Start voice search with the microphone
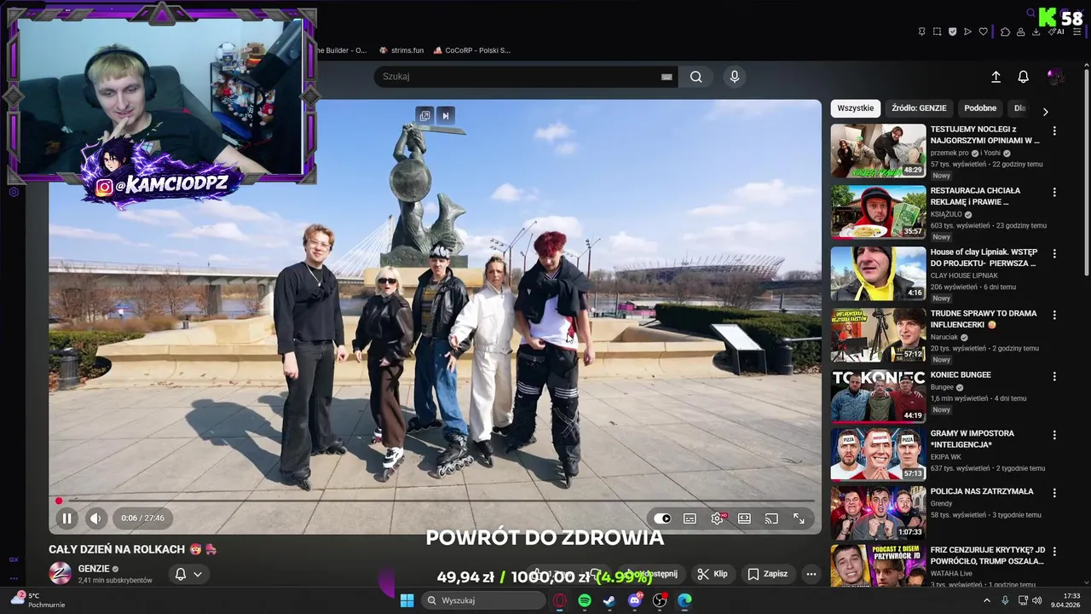 [735, 77]
